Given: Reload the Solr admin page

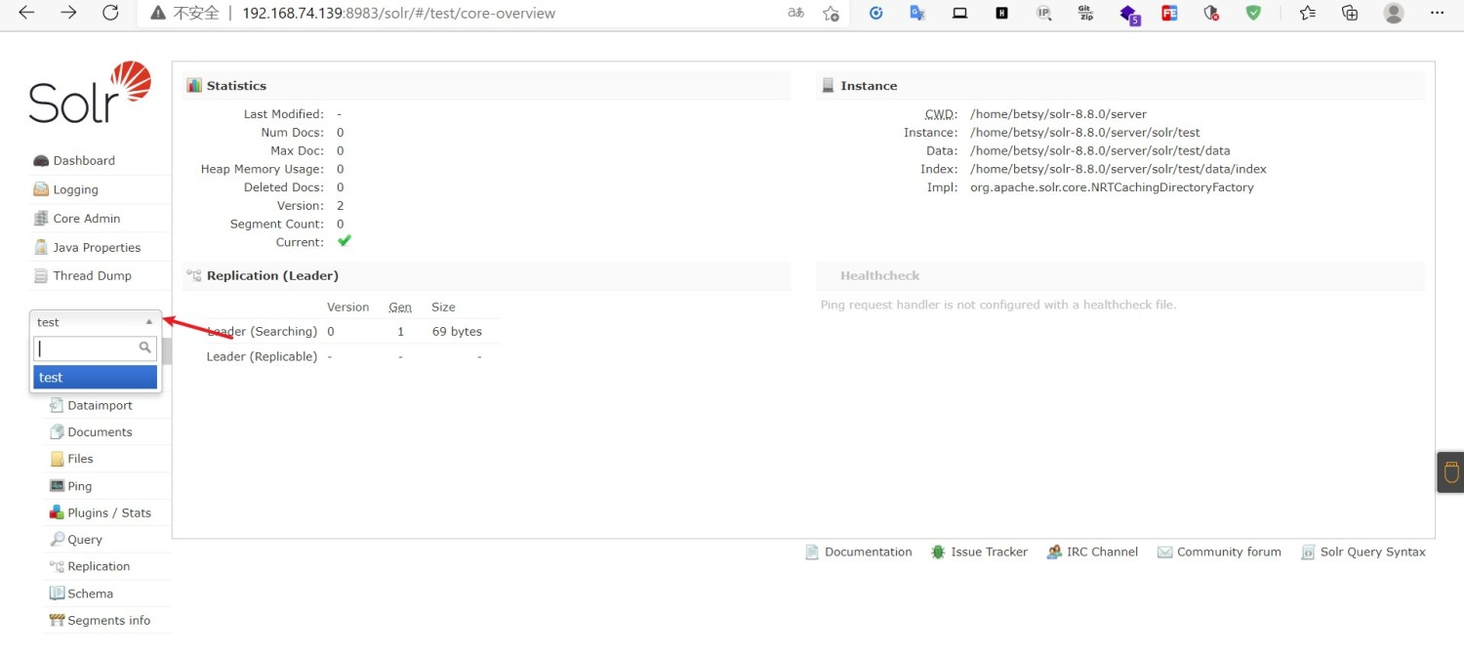Looking at the screenshot, I should [x=110, y=13].
